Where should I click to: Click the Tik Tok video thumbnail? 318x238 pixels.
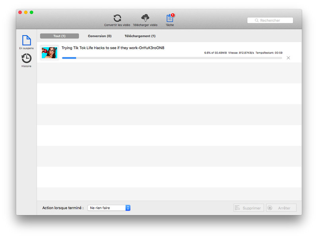(49, 53)
